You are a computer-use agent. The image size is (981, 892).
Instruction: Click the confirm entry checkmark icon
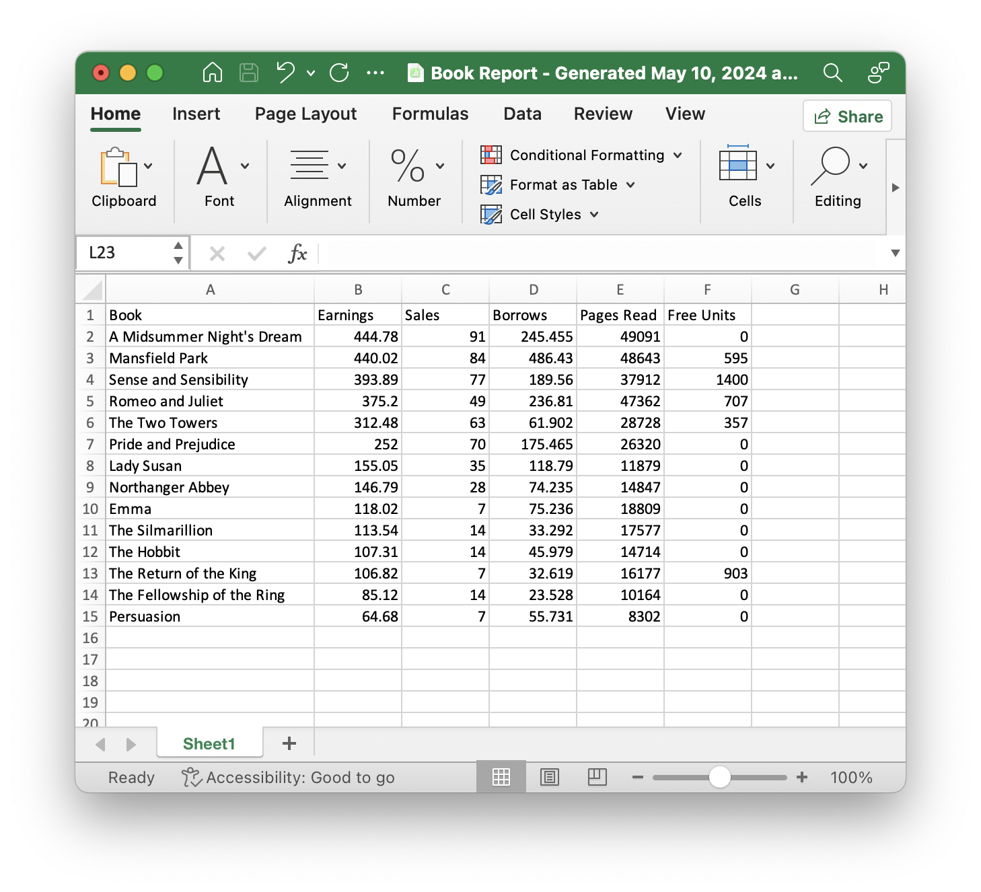(x=256, y=254)
